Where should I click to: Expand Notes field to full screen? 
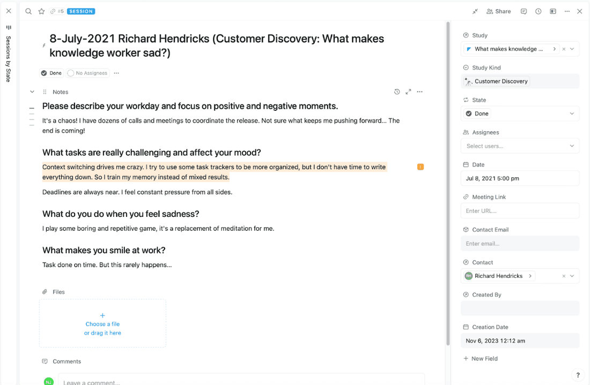click(x=408, y=92)
